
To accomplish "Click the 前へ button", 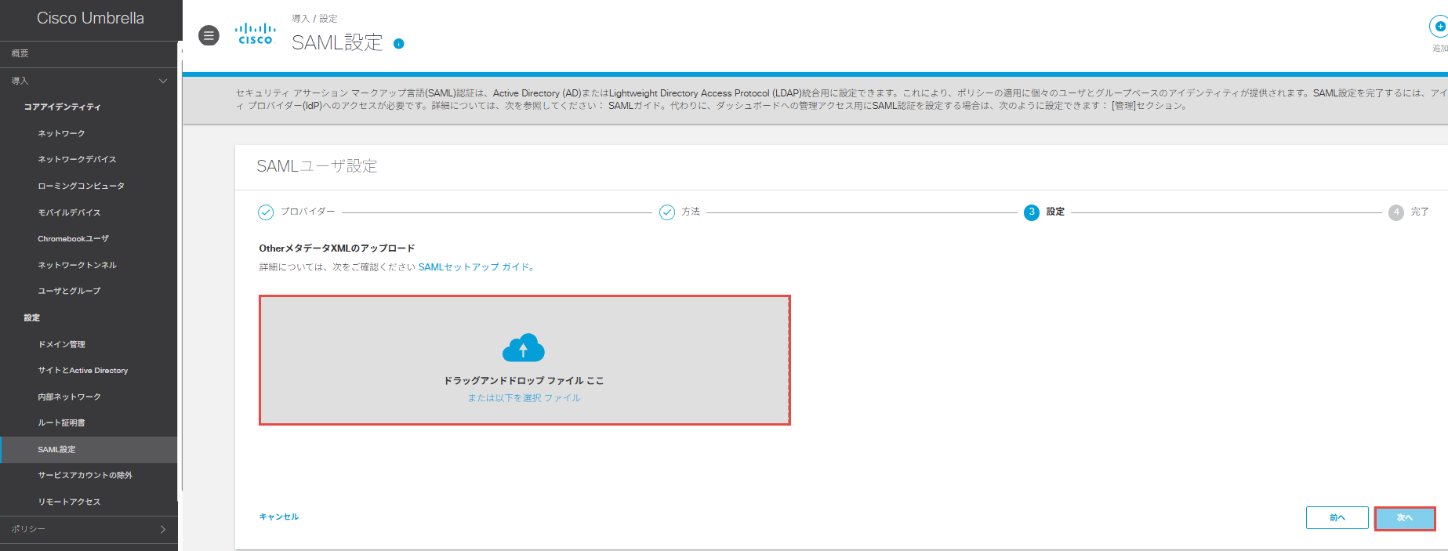I will (1337, 518).
